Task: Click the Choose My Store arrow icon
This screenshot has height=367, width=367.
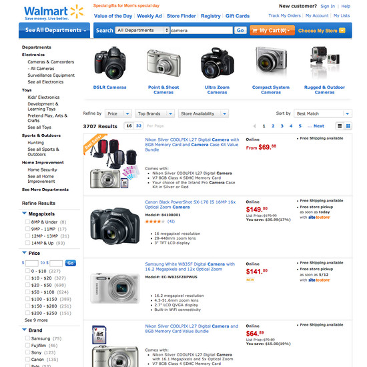Action: (342, 31)
